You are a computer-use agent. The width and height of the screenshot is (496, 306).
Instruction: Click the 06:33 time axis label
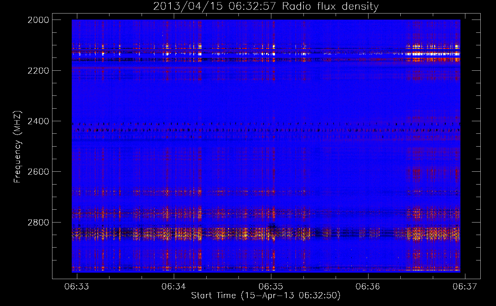point(77,286)
